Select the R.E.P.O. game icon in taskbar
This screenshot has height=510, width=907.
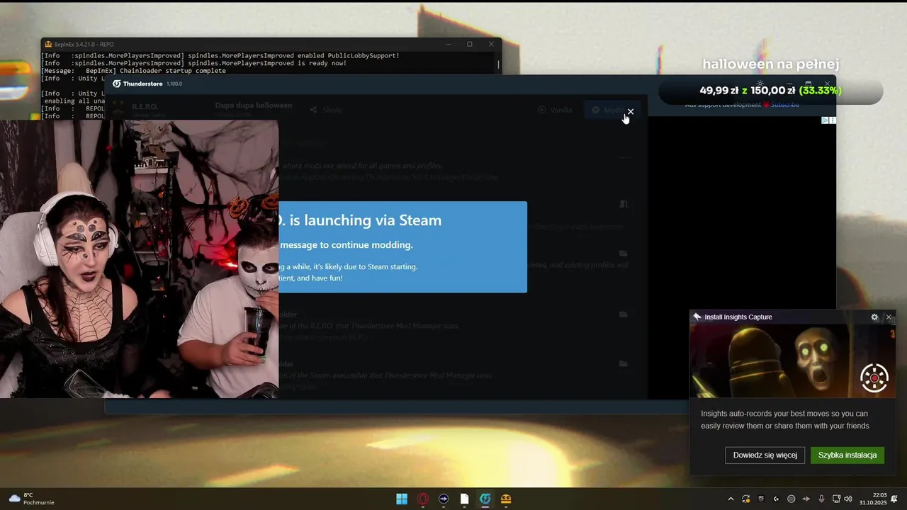tap(506, 499)
